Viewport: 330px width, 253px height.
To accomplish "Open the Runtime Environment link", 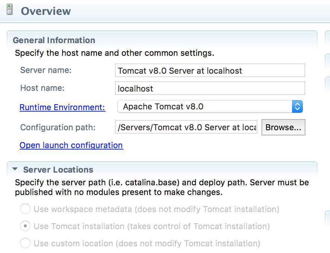I will pyautogui.click(x=62, y=107).
